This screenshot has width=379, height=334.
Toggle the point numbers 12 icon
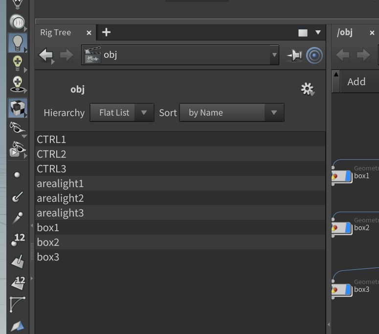pyautogui.click(x=18, y=239)
